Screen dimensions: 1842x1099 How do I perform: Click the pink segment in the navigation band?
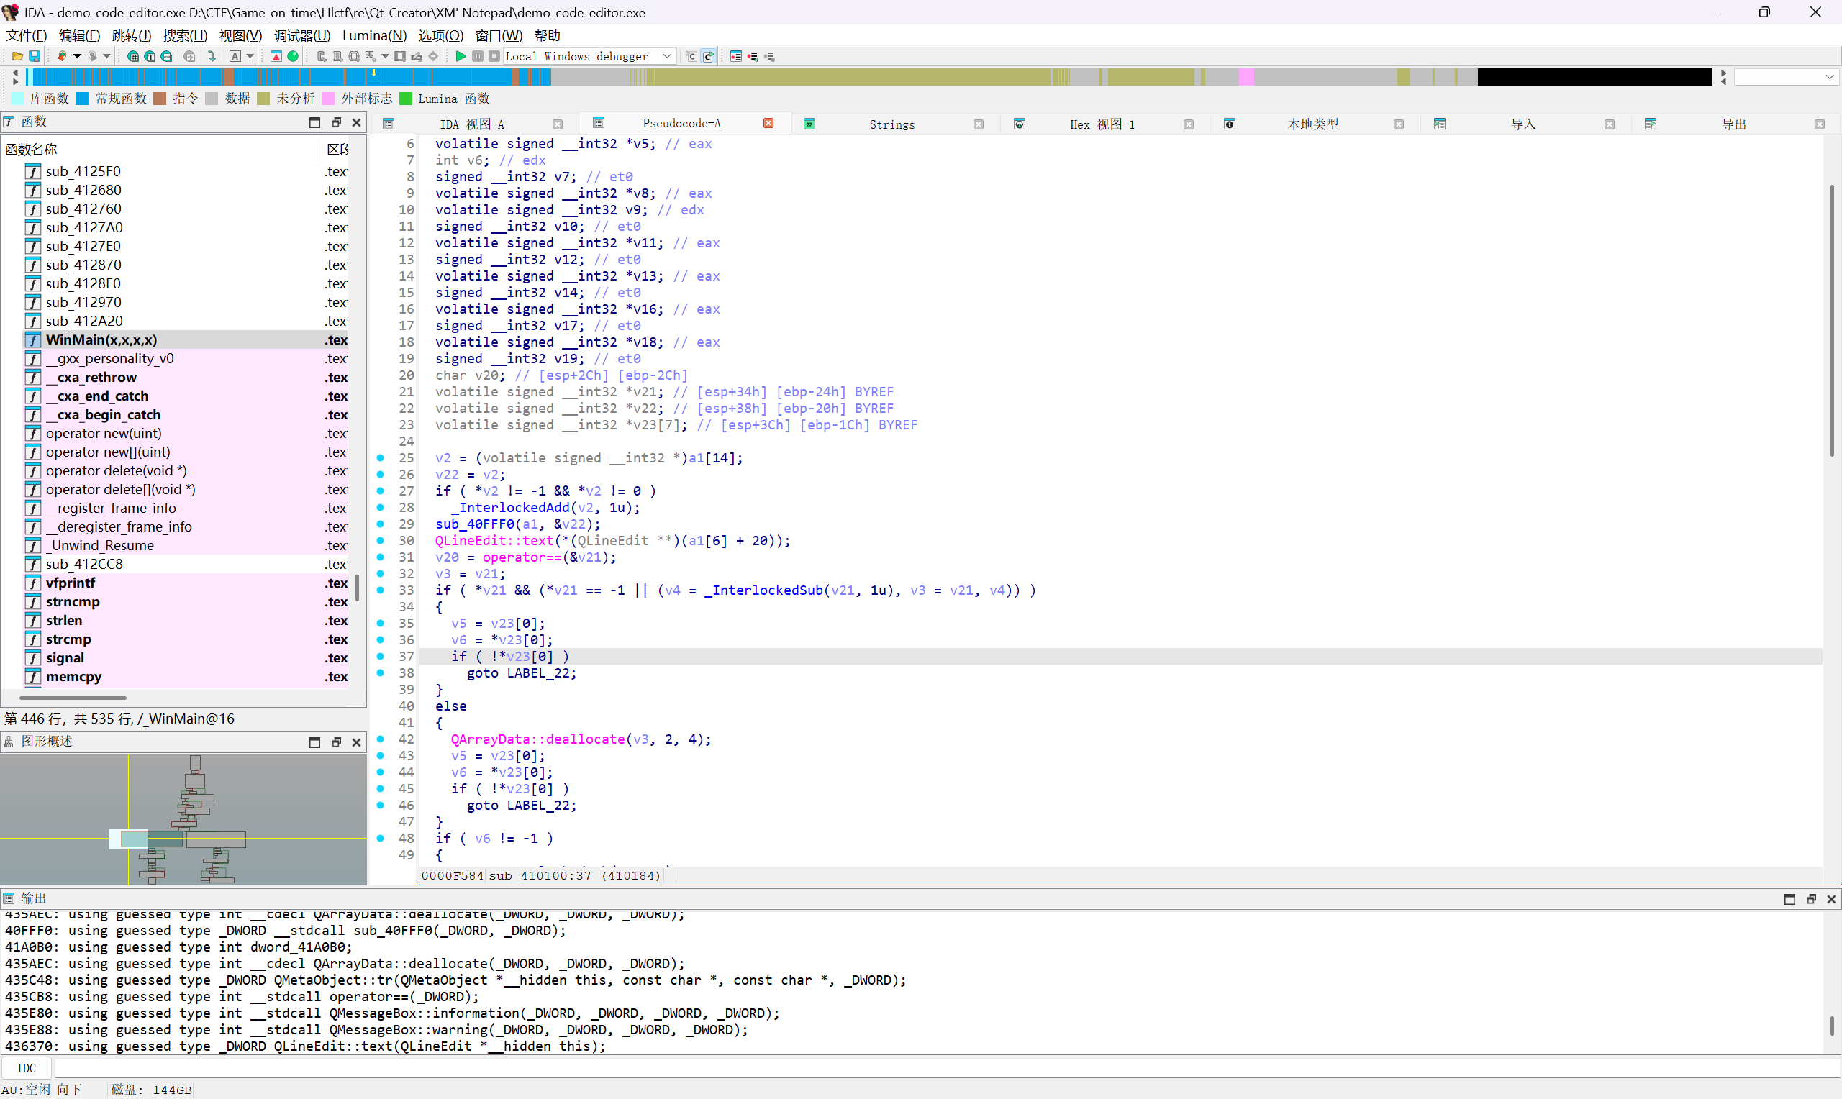pos(1246,77)
